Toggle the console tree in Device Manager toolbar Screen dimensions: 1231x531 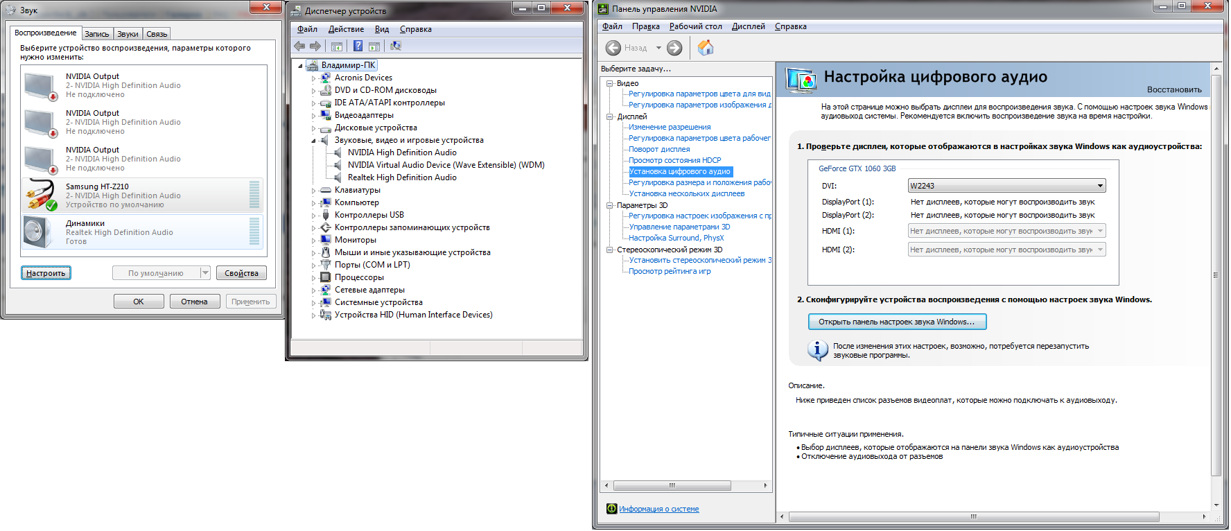tap(337, 46)
